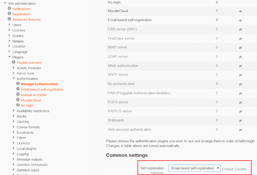Click gear icon beside Registration

pos(9,14)
